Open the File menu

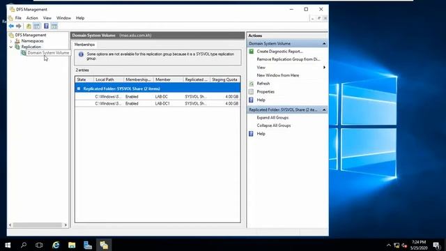(18, 18)
